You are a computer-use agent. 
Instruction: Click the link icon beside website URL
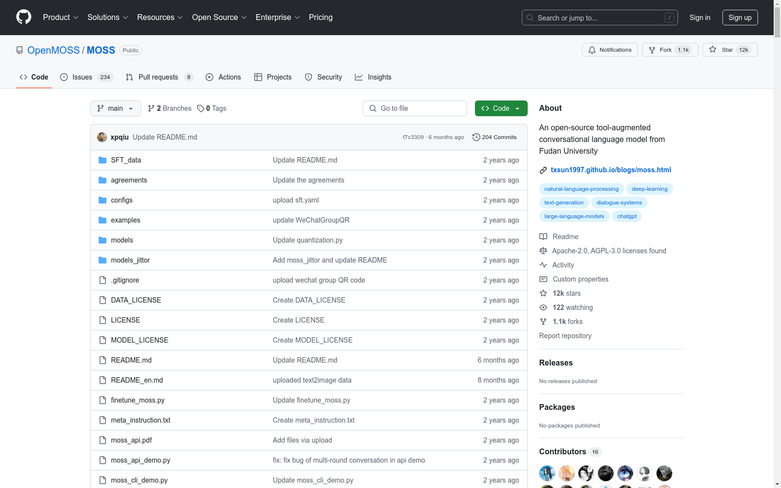click(x=543, y=170)
